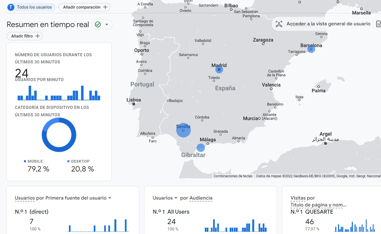
Task: Expand the Primera fuente del usuario dropdown arrow
Action: coord(110,198)
